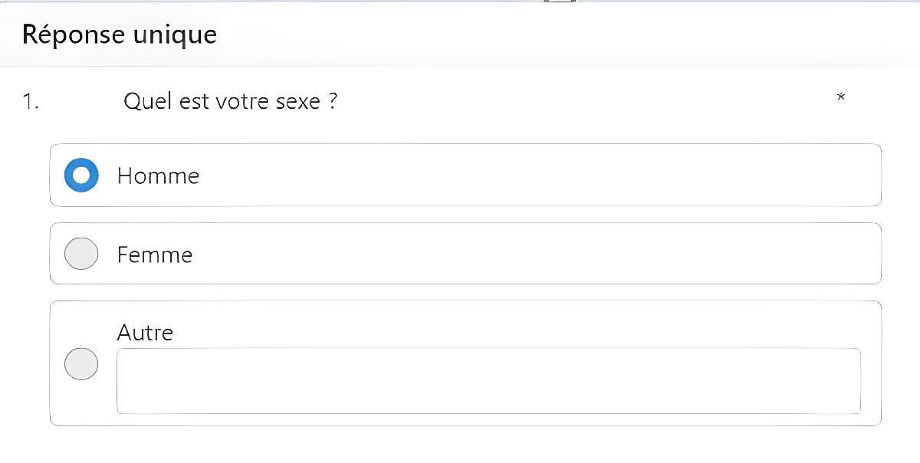This screenshot has height=463, width=920.
Task: Click the word "Quel" in the question
Action: coord(147,101)
